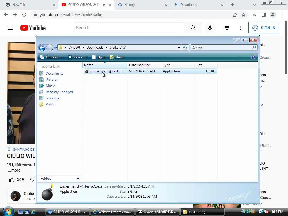The width and height of the screenshot is (288, 216).
Task: Click the magnifier icon in Explorer search
Action: point(254,48)
